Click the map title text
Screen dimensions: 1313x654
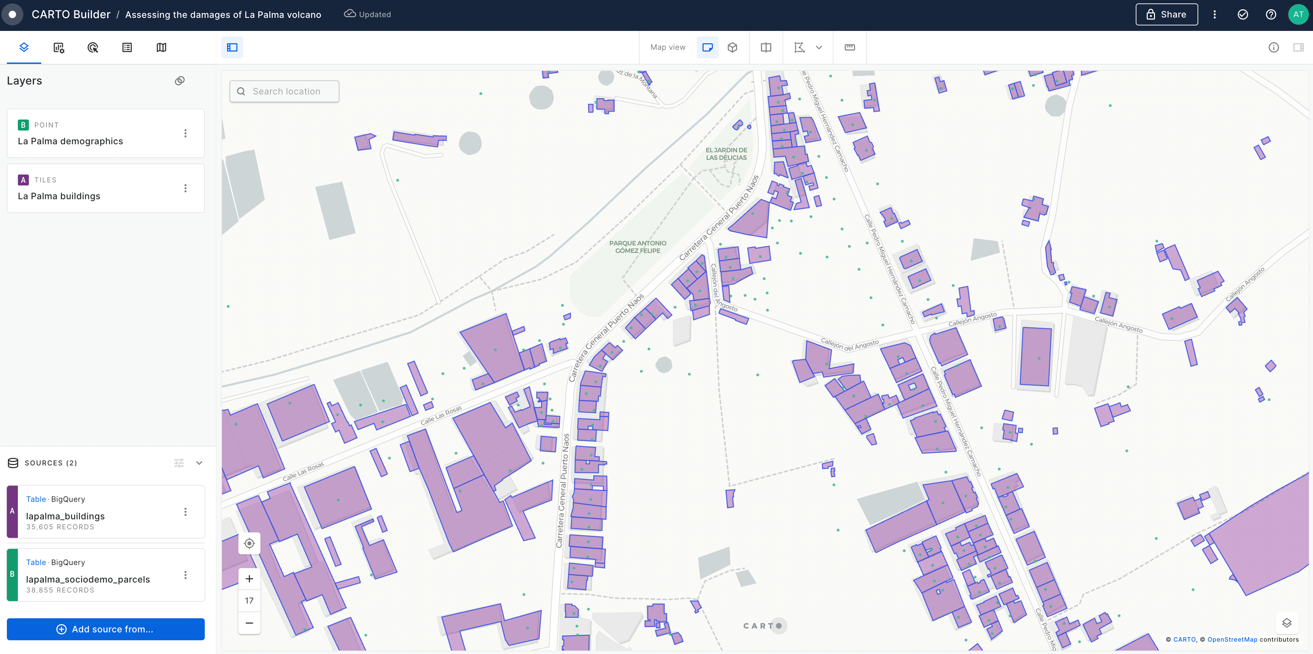(223, 15)
